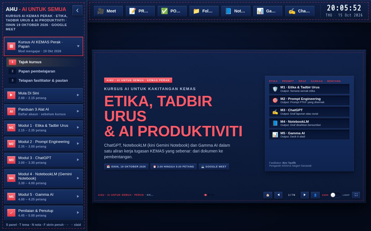Click the M4 NotebookLM module card

click(x=309, y=123)
